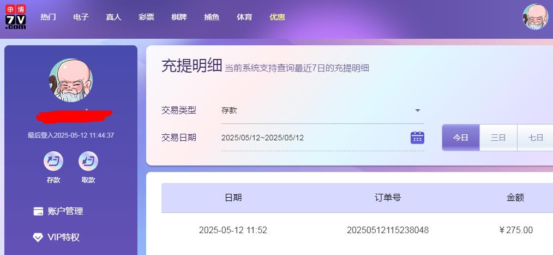Click the 日期 column header

click(233, 198)
